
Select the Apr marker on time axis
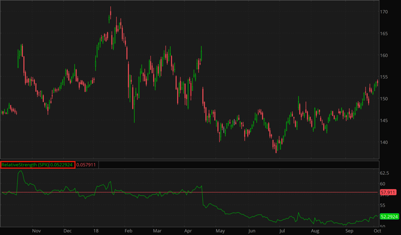tap(188, 231)
